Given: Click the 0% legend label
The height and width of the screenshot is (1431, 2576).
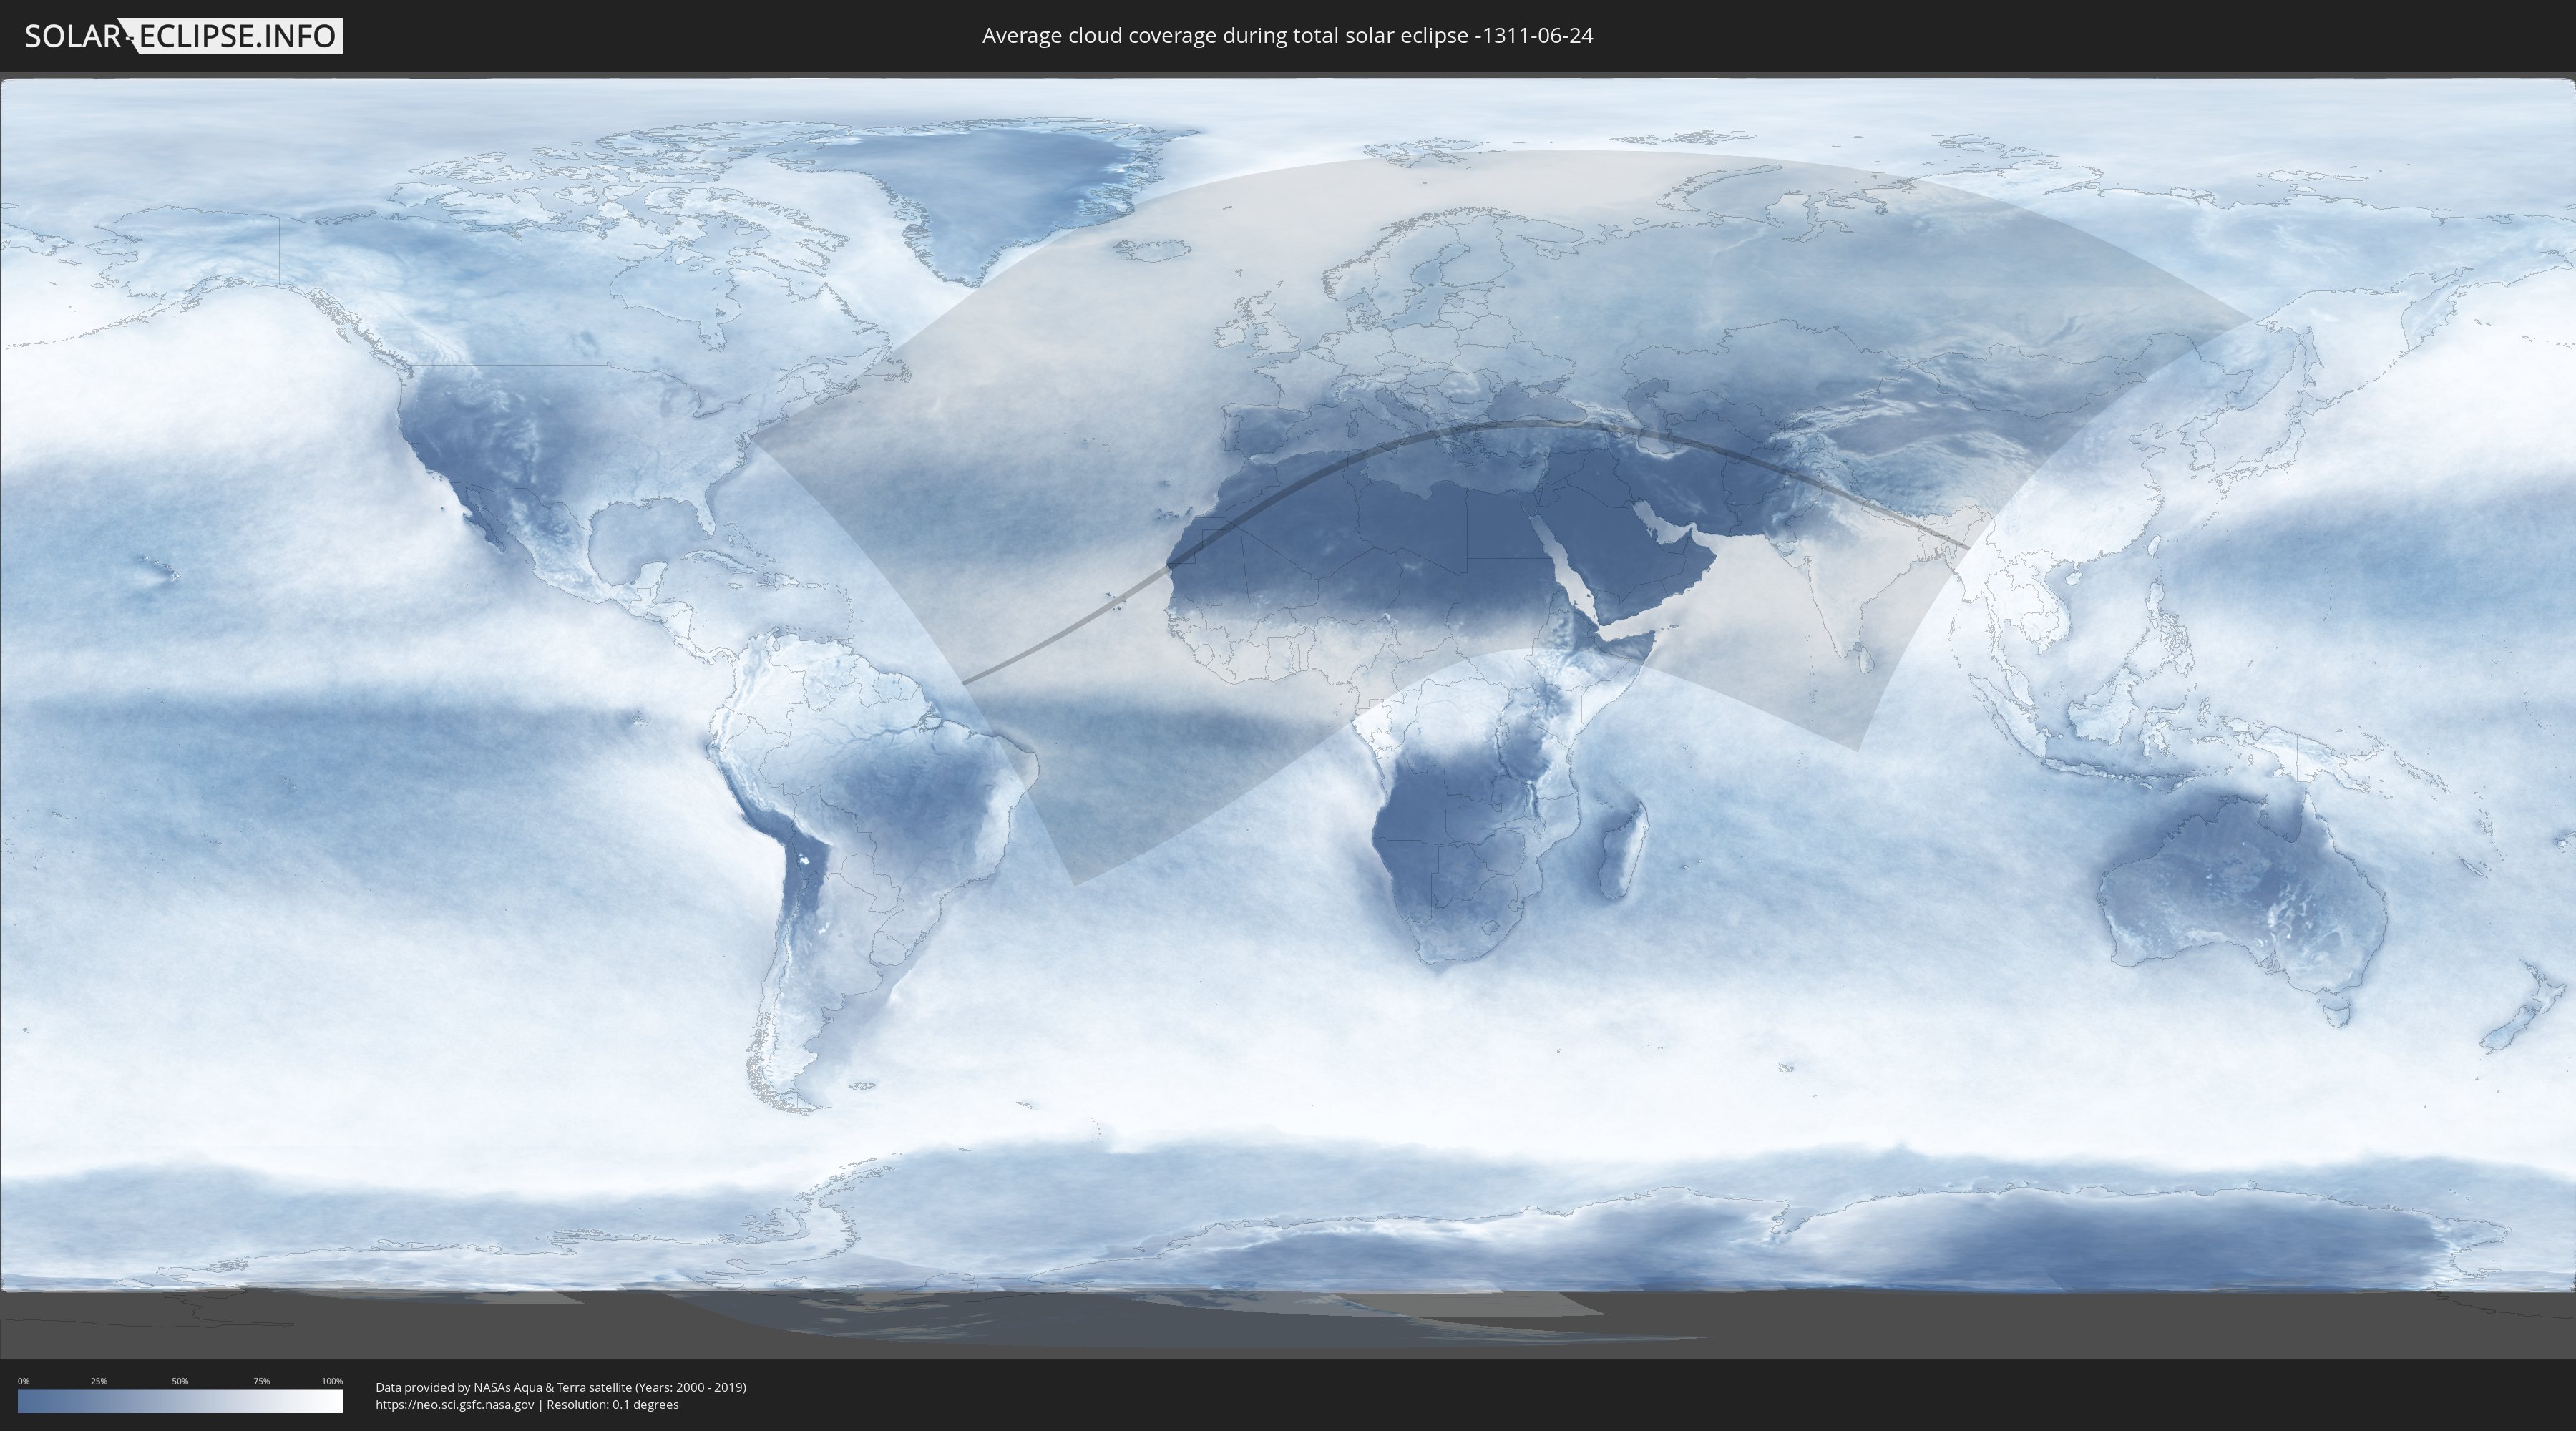Looking at the screenshot, I should (x=23, y=1381).
